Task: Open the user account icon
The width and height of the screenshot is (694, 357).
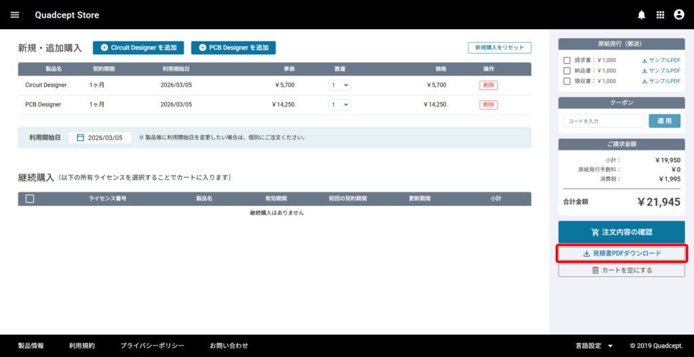Action: coord(678,15)
